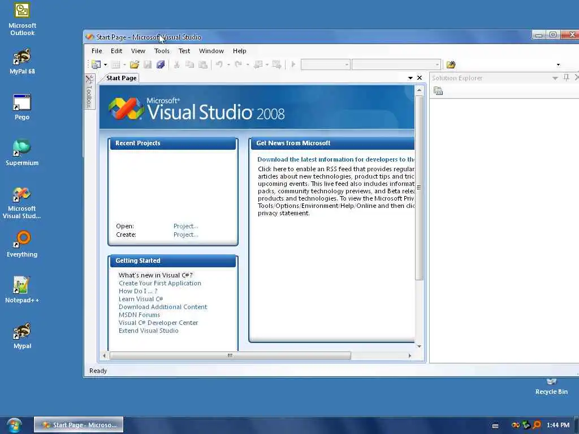Open the How Do I ... ? link

(x=138, y=291)
